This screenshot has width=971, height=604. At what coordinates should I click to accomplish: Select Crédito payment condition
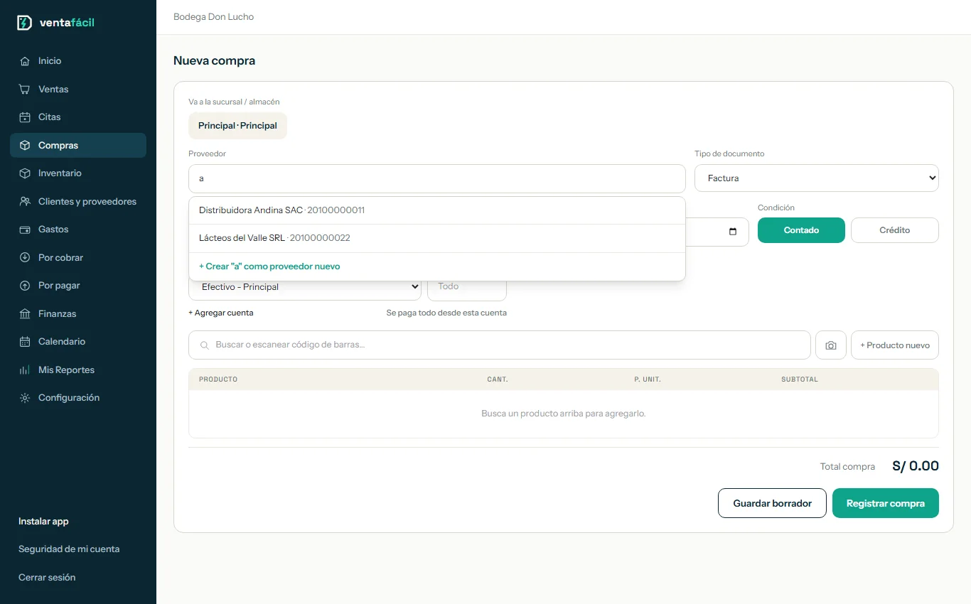click(x=895, y=230)
